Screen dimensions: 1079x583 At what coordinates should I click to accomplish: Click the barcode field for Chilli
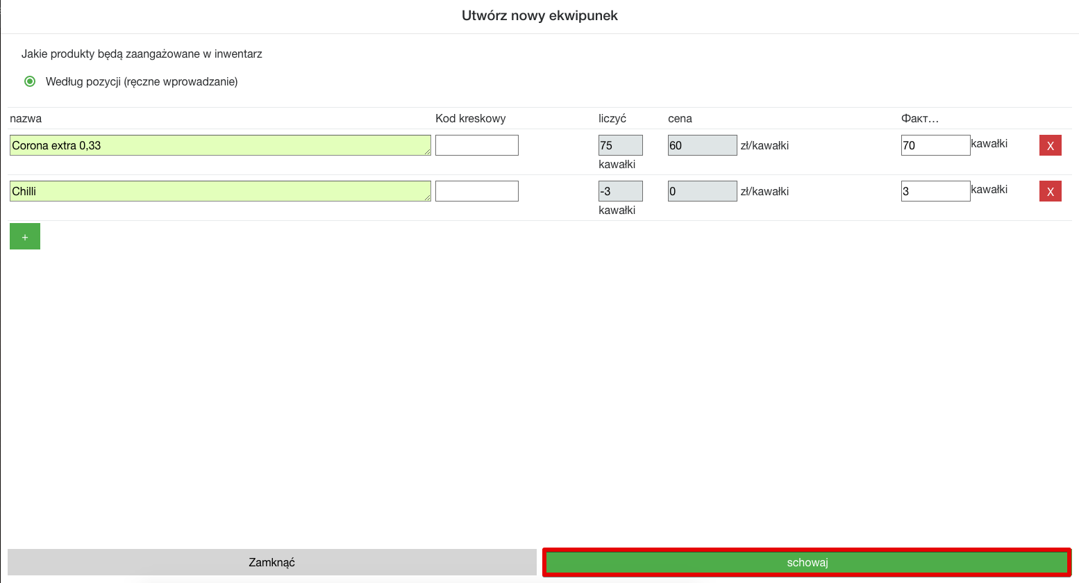[x=476, y=191]
